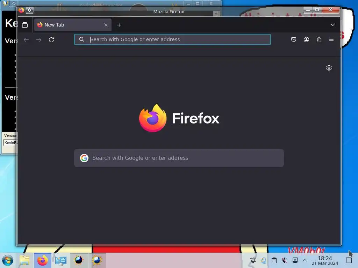Toggle the Firefox window pin-on-desktops diamond button
This screenshot has width=358, height=268.
click(x=30, y=10)
